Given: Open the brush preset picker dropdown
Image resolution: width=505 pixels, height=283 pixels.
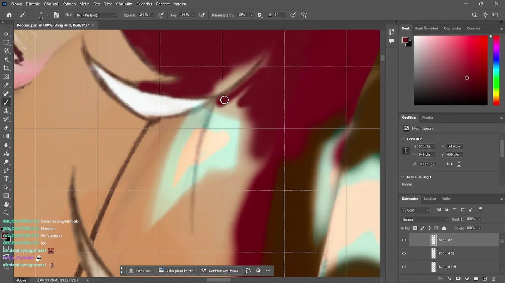Looking at the screenshot, I should point(48,15).
